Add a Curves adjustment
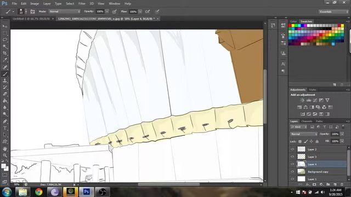Screen dimensions: 351x197 pyautogui.click(x=315, y=100)
